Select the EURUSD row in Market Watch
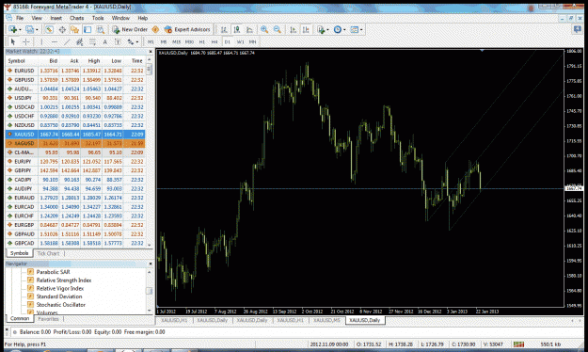The width and height of the screenshot is (588, 352). 75,71
